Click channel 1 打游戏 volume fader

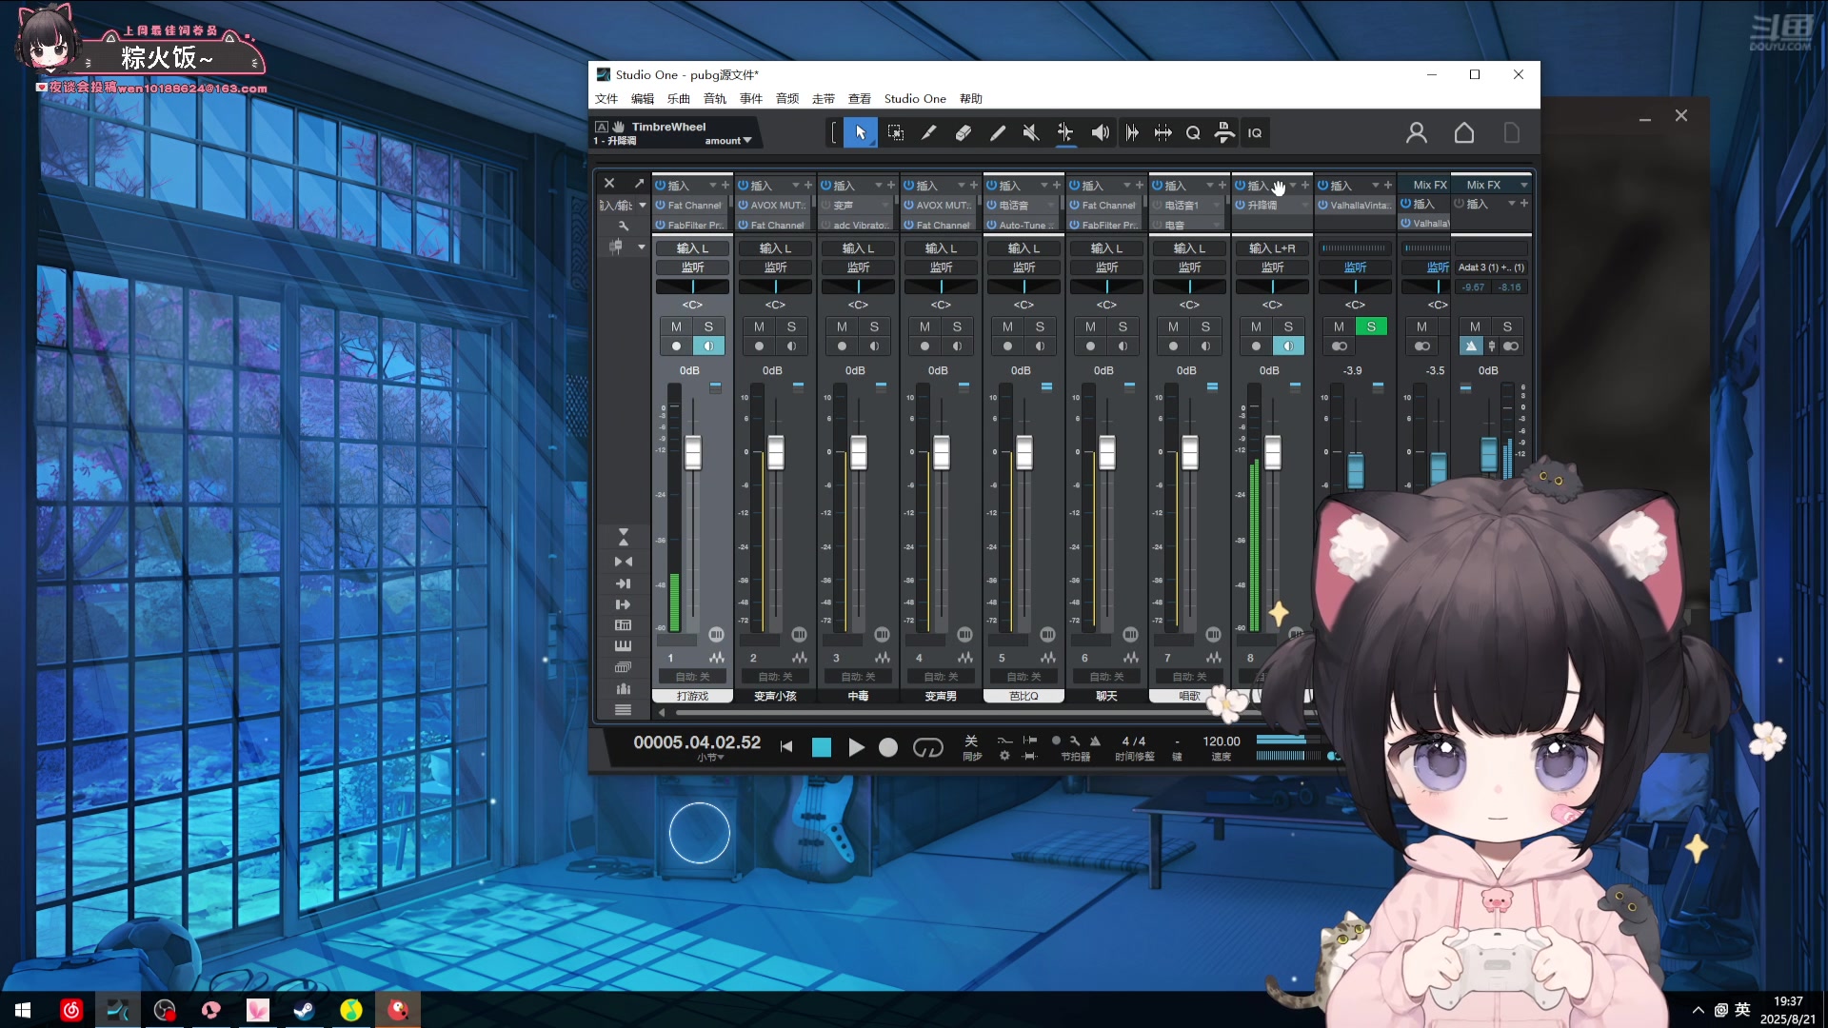point(693,453)
